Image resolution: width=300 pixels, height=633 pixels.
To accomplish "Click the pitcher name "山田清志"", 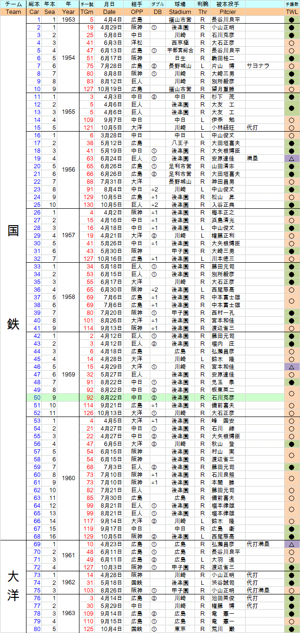I will pyautogui.click(x=223, y=166).
